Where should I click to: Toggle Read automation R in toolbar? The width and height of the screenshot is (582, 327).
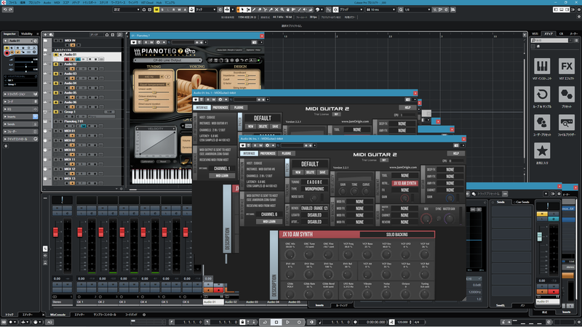173,9
